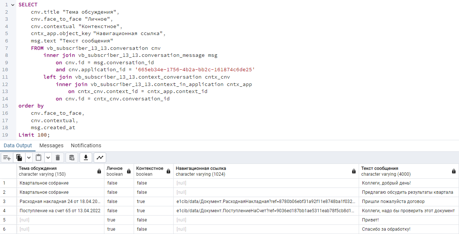Click 'Limit 100;' line in SQL editor
The height and width of the screenshot is (234, 459).
(x=34, y=135)
